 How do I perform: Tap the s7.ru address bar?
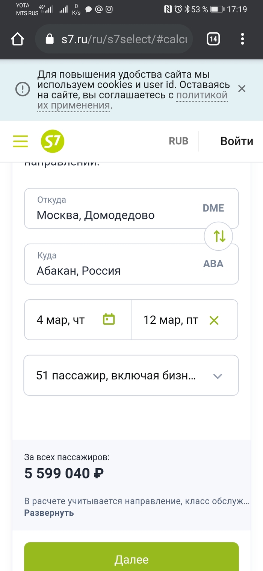(x=124, y=39)
